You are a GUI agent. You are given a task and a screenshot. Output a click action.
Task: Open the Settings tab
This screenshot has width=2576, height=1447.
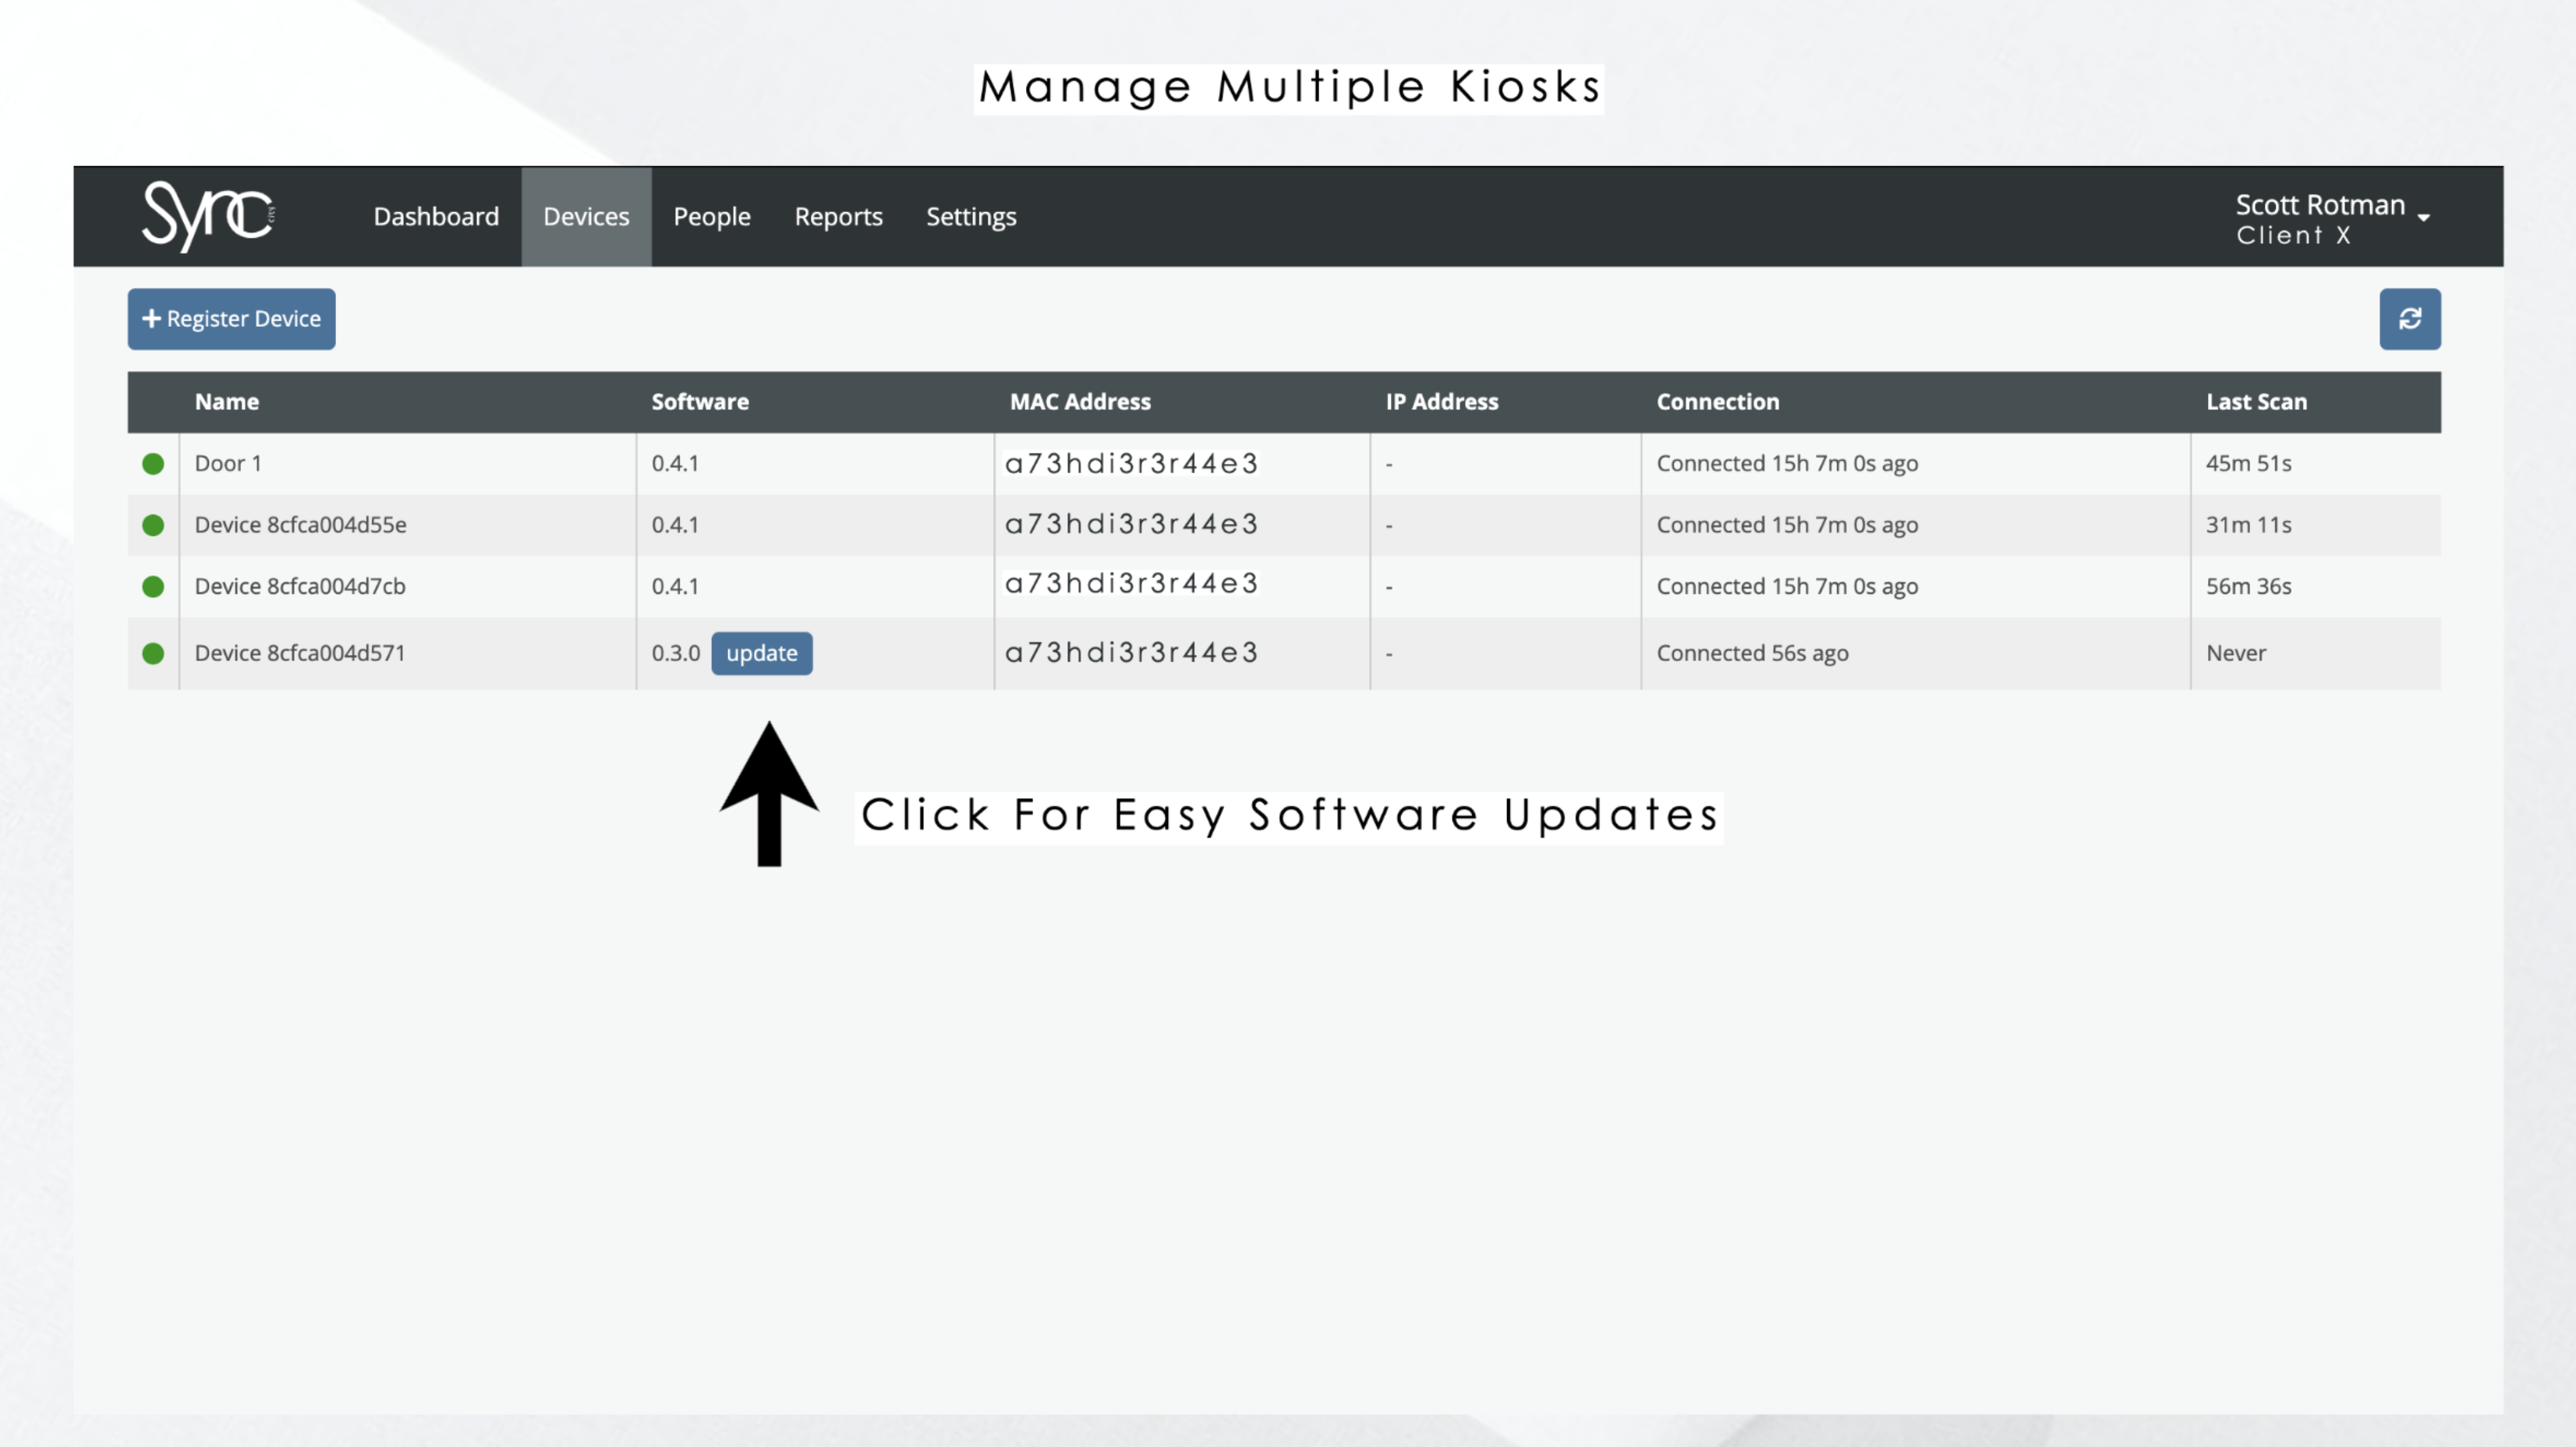pyautogui.click(x=970, y=217)
